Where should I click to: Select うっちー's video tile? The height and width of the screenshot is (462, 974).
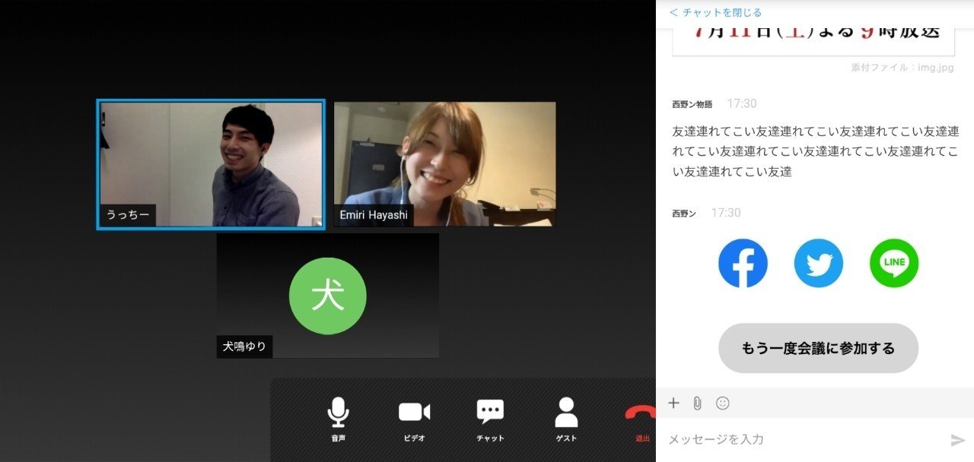coord(209,163)
